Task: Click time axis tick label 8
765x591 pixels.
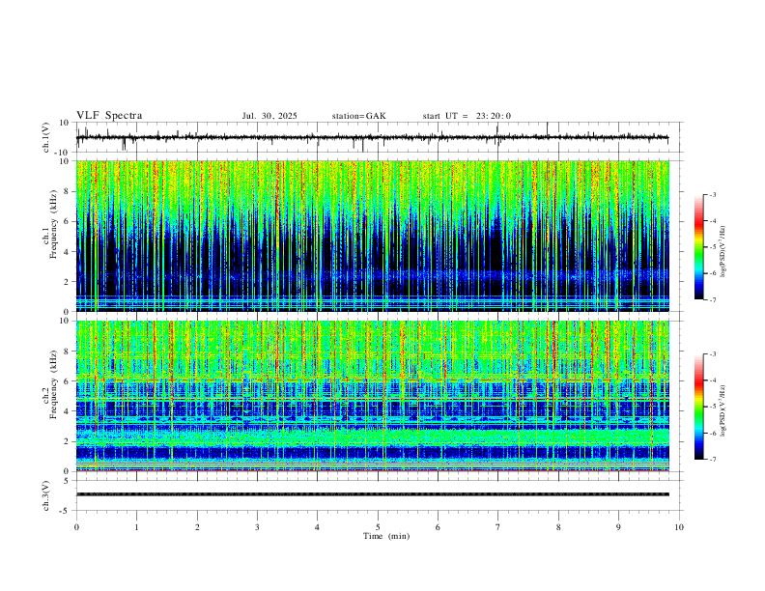Action: coord(558,527)
